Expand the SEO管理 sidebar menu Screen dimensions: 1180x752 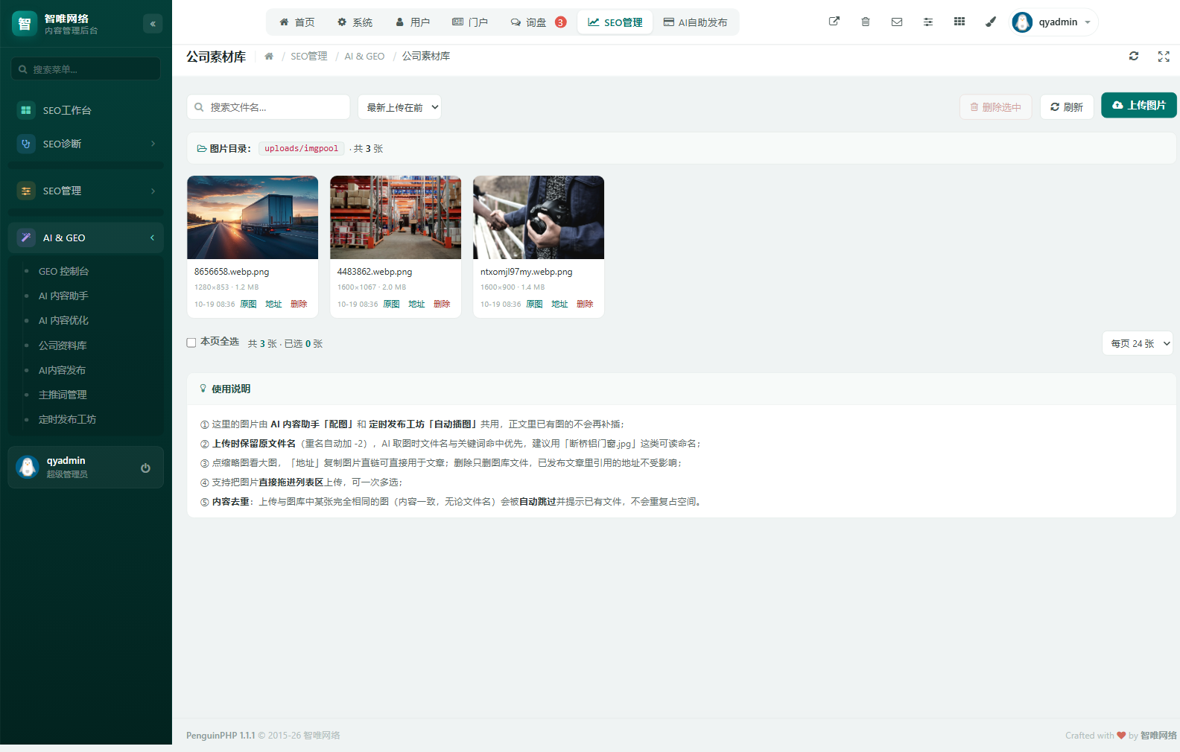point(86,191)
